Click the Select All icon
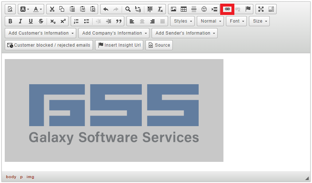 click(150, 9)
